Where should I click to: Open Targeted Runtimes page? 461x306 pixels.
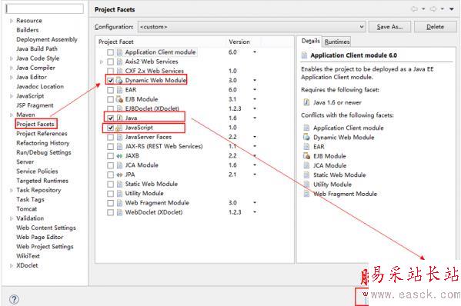click(x=42, y=181)
